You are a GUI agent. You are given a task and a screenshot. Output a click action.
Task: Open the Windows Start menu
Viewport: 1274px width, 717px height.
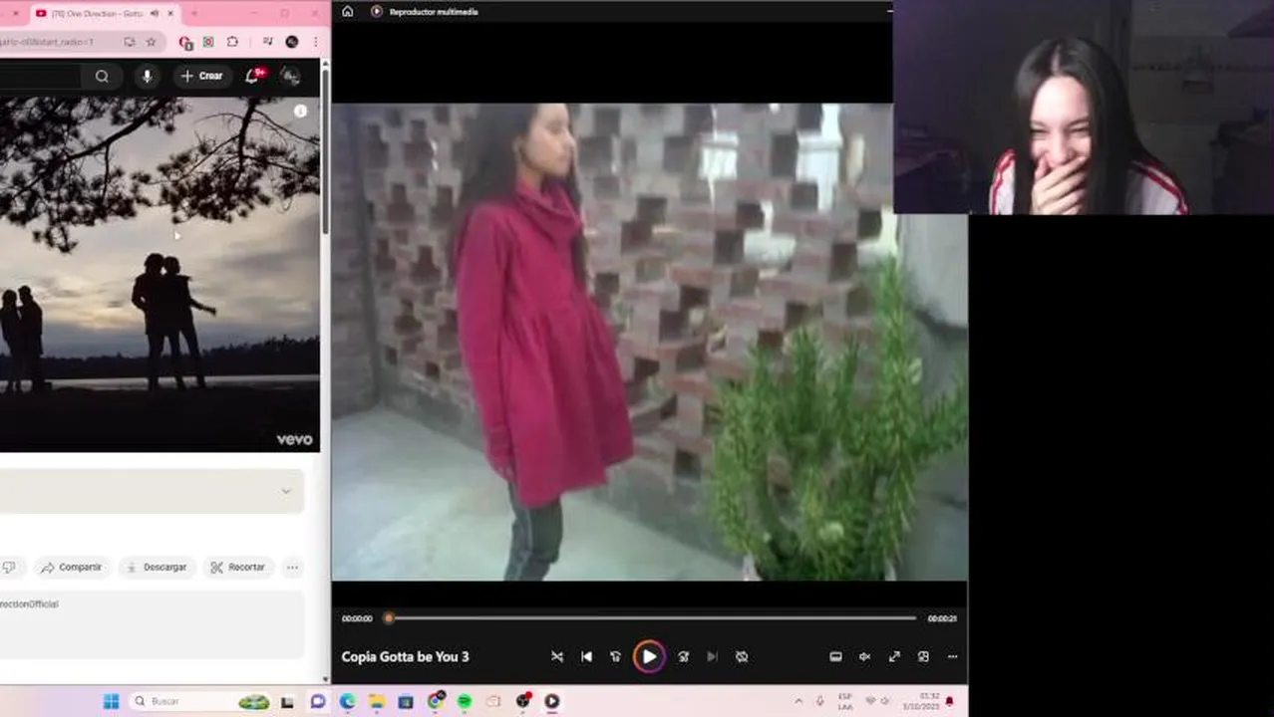coord(111,701)
